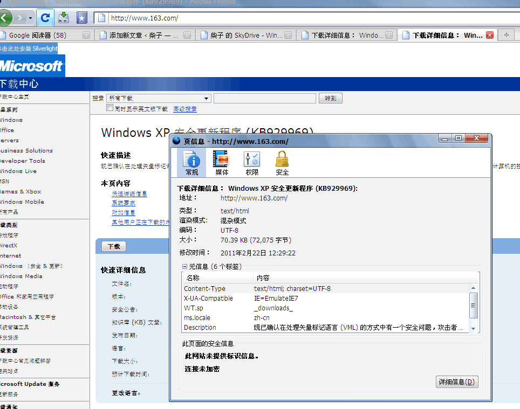This screenshot has width=520, height=409.
Task: Switch to the Google 阅读器 (58) tab
Action: [45, 35]
